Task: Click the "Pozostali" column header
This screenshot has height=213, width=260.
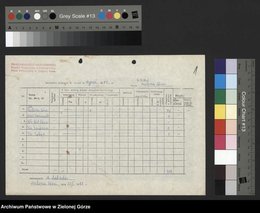Action: point(112,95)
